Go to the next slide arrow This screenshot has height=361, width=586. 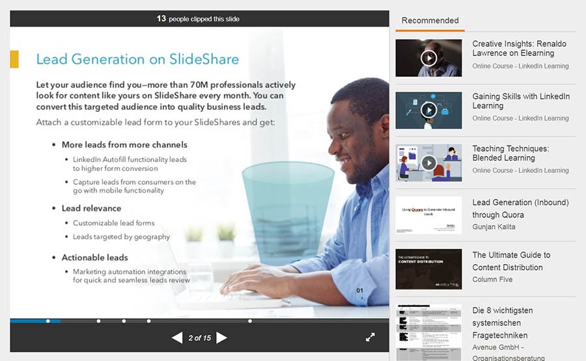click(x=221, y=338)
